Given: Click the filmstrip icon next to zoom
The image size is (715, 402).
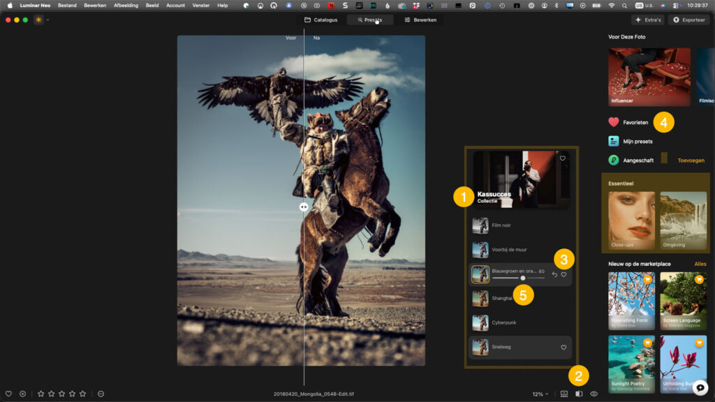Looking at the screenshot, I should (564, 394).
